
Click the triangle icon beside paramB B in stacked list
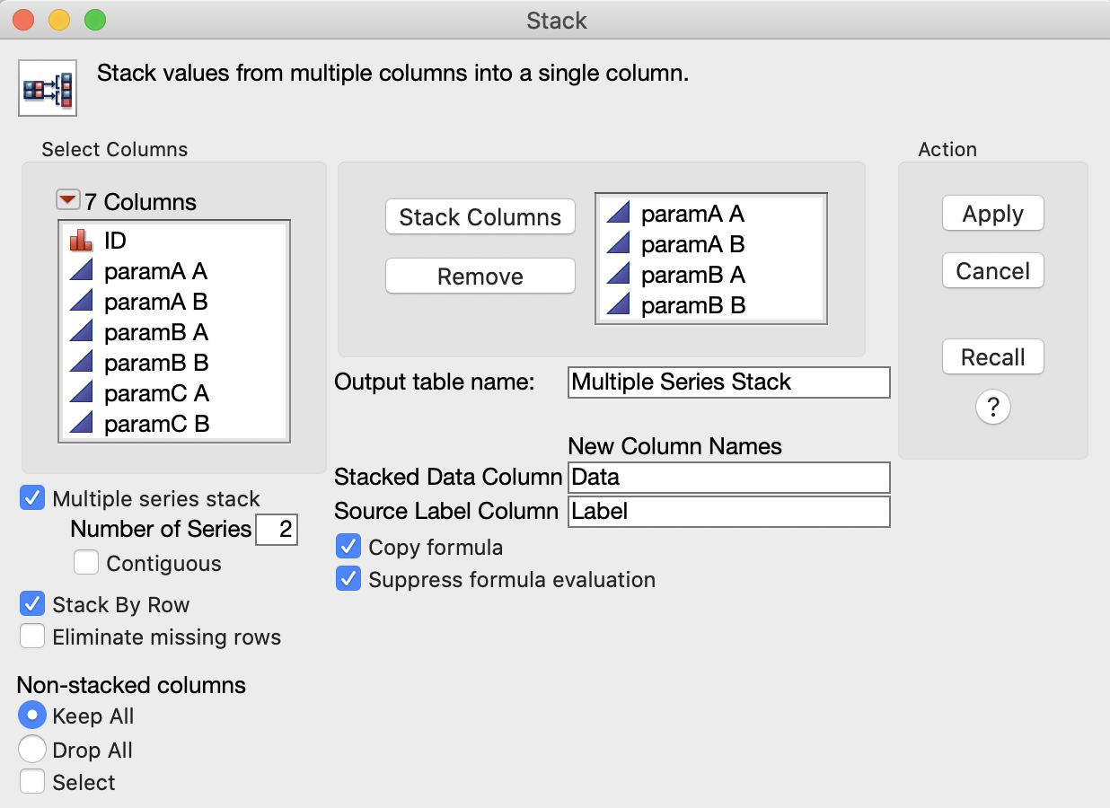coord(619,305)
